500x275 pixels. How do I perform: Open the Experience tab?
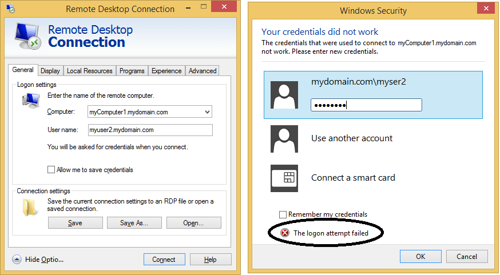(x=166, y=71)
